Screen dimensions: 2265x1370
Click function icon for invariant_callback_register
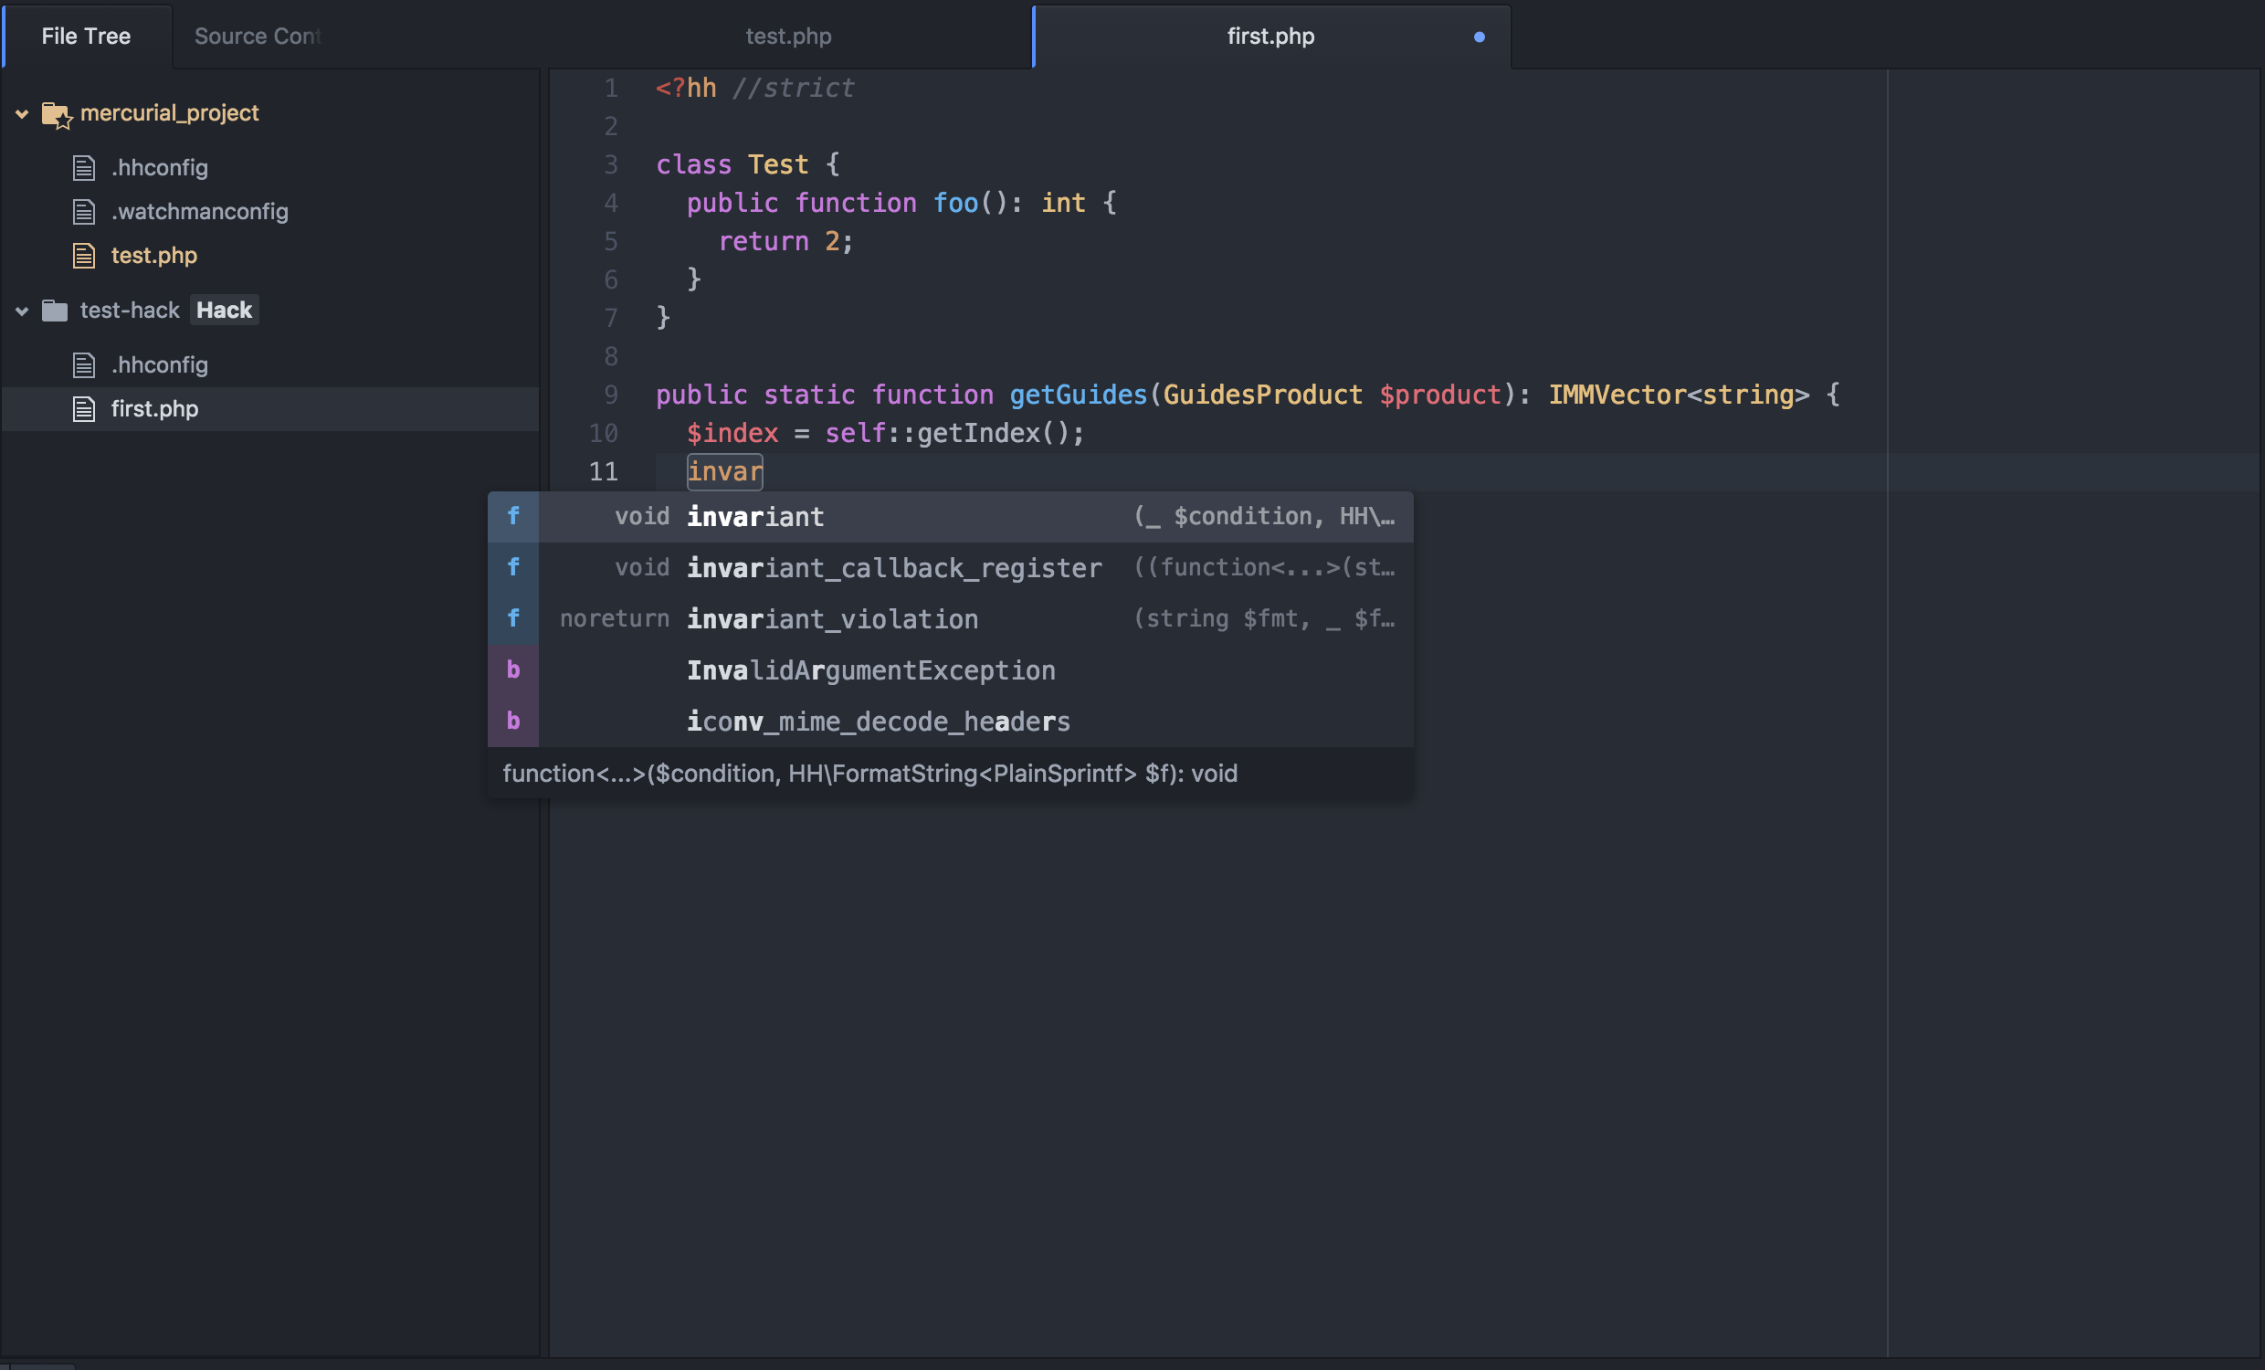click(513, 567)
